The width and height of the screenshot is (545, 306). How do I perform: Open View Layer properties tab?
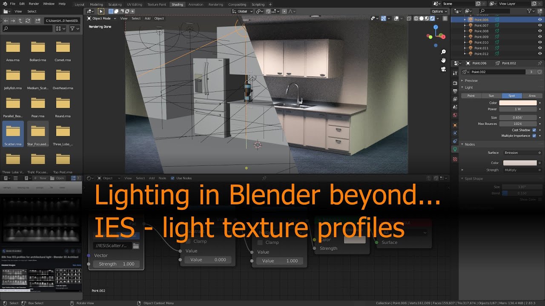[x=455, y=99]
